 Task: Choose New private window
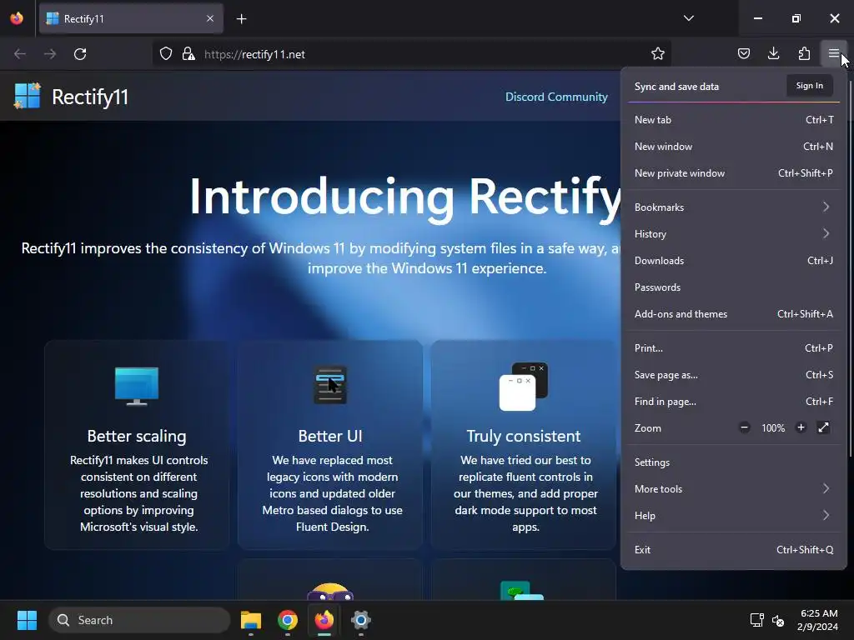click(x=734, y=173)
